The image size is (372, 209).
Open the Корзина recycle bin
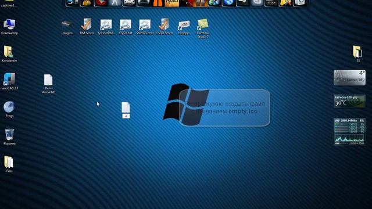click(x=9, y=137)
